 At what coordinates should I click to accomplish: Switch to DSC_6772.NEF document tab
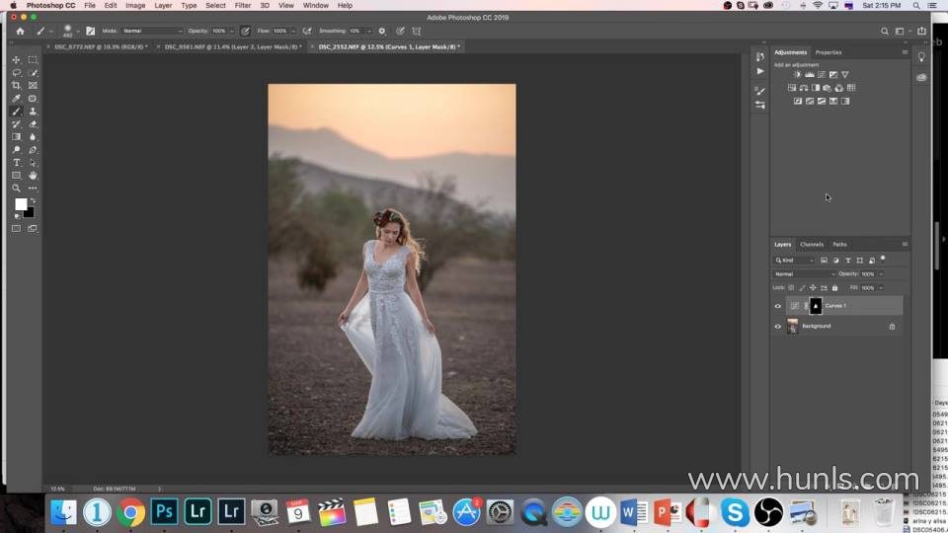[x=100, y=46]
